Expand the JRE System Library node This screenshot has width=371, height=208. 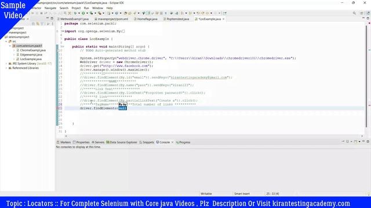(6, 64)
